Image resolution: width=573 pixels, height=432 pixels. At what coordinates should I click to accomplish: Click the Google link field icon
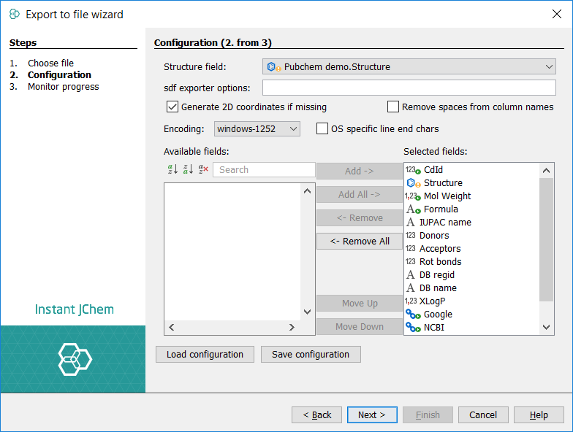point(413,315)
